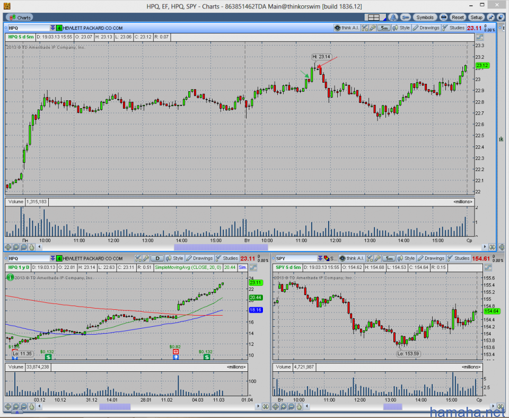This screenshot has width=509, height=418.
Task: Click the Reset button
Action: [458, 18]
